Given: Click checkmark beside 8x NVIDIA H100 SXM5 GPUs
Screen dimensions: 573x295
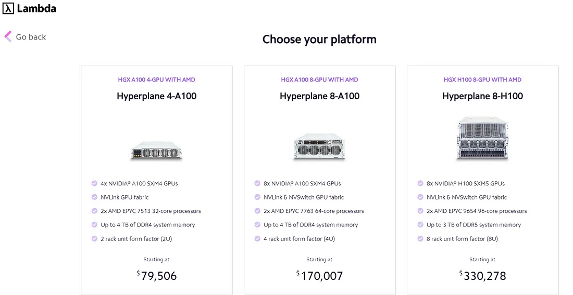Looking at the screenshot, I should pos(420,183).
